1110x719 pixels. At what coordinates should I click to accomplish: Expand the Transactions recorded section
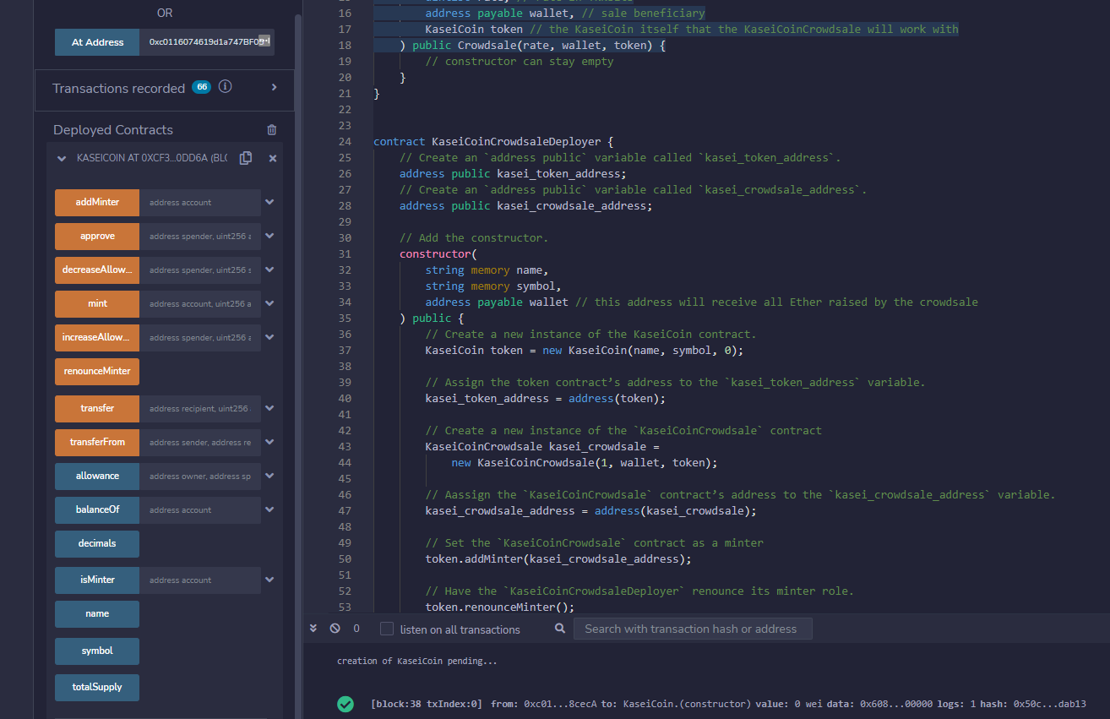(275, 87)
